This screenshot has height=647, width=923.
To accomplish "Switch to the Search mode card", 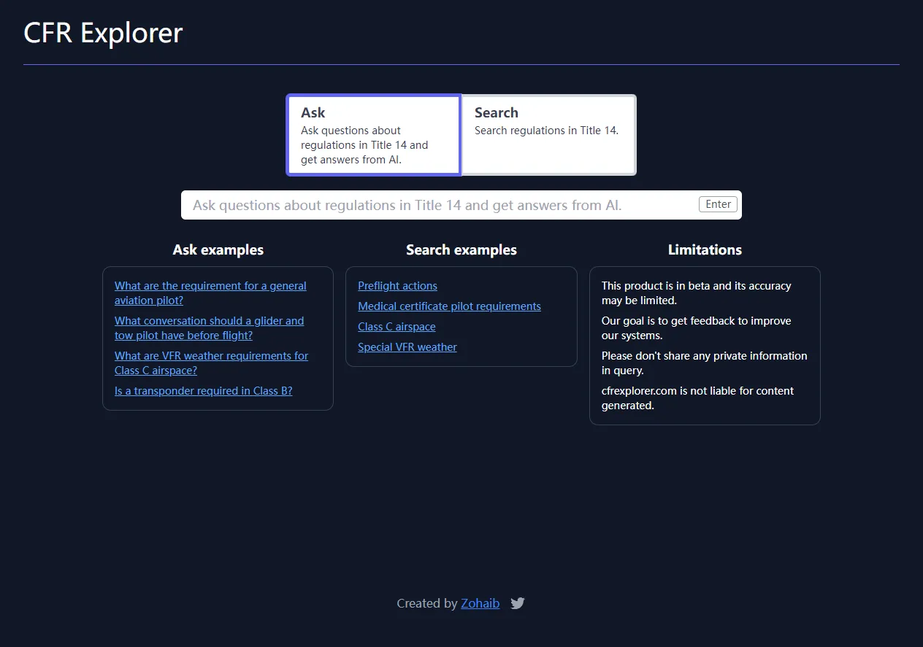I will coord(548,135).
